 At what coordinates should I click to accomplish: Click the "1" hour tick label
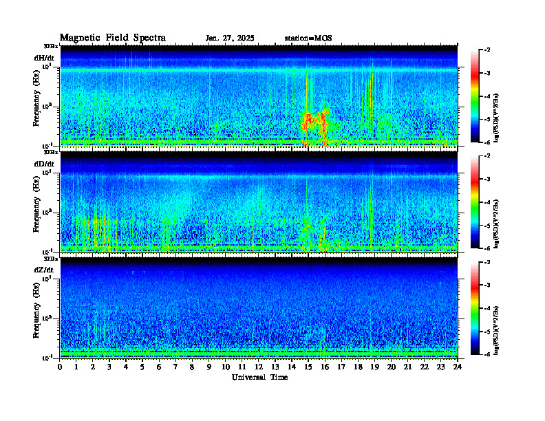tap(76, 367)
